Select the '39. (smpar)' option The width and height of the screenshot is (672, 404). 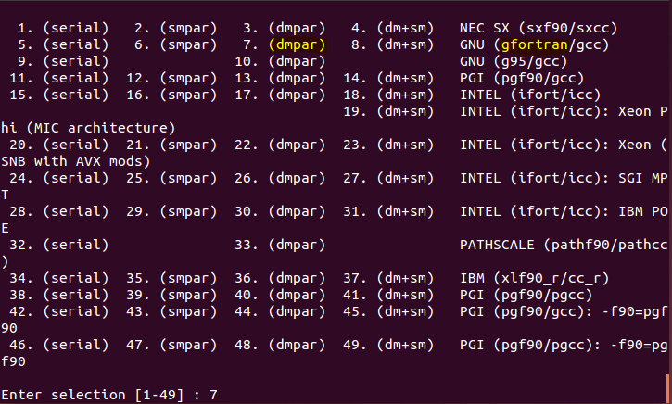point(171,296)
